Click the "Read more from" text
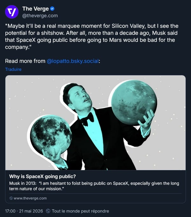191x217 pixels. click(25, 61)
